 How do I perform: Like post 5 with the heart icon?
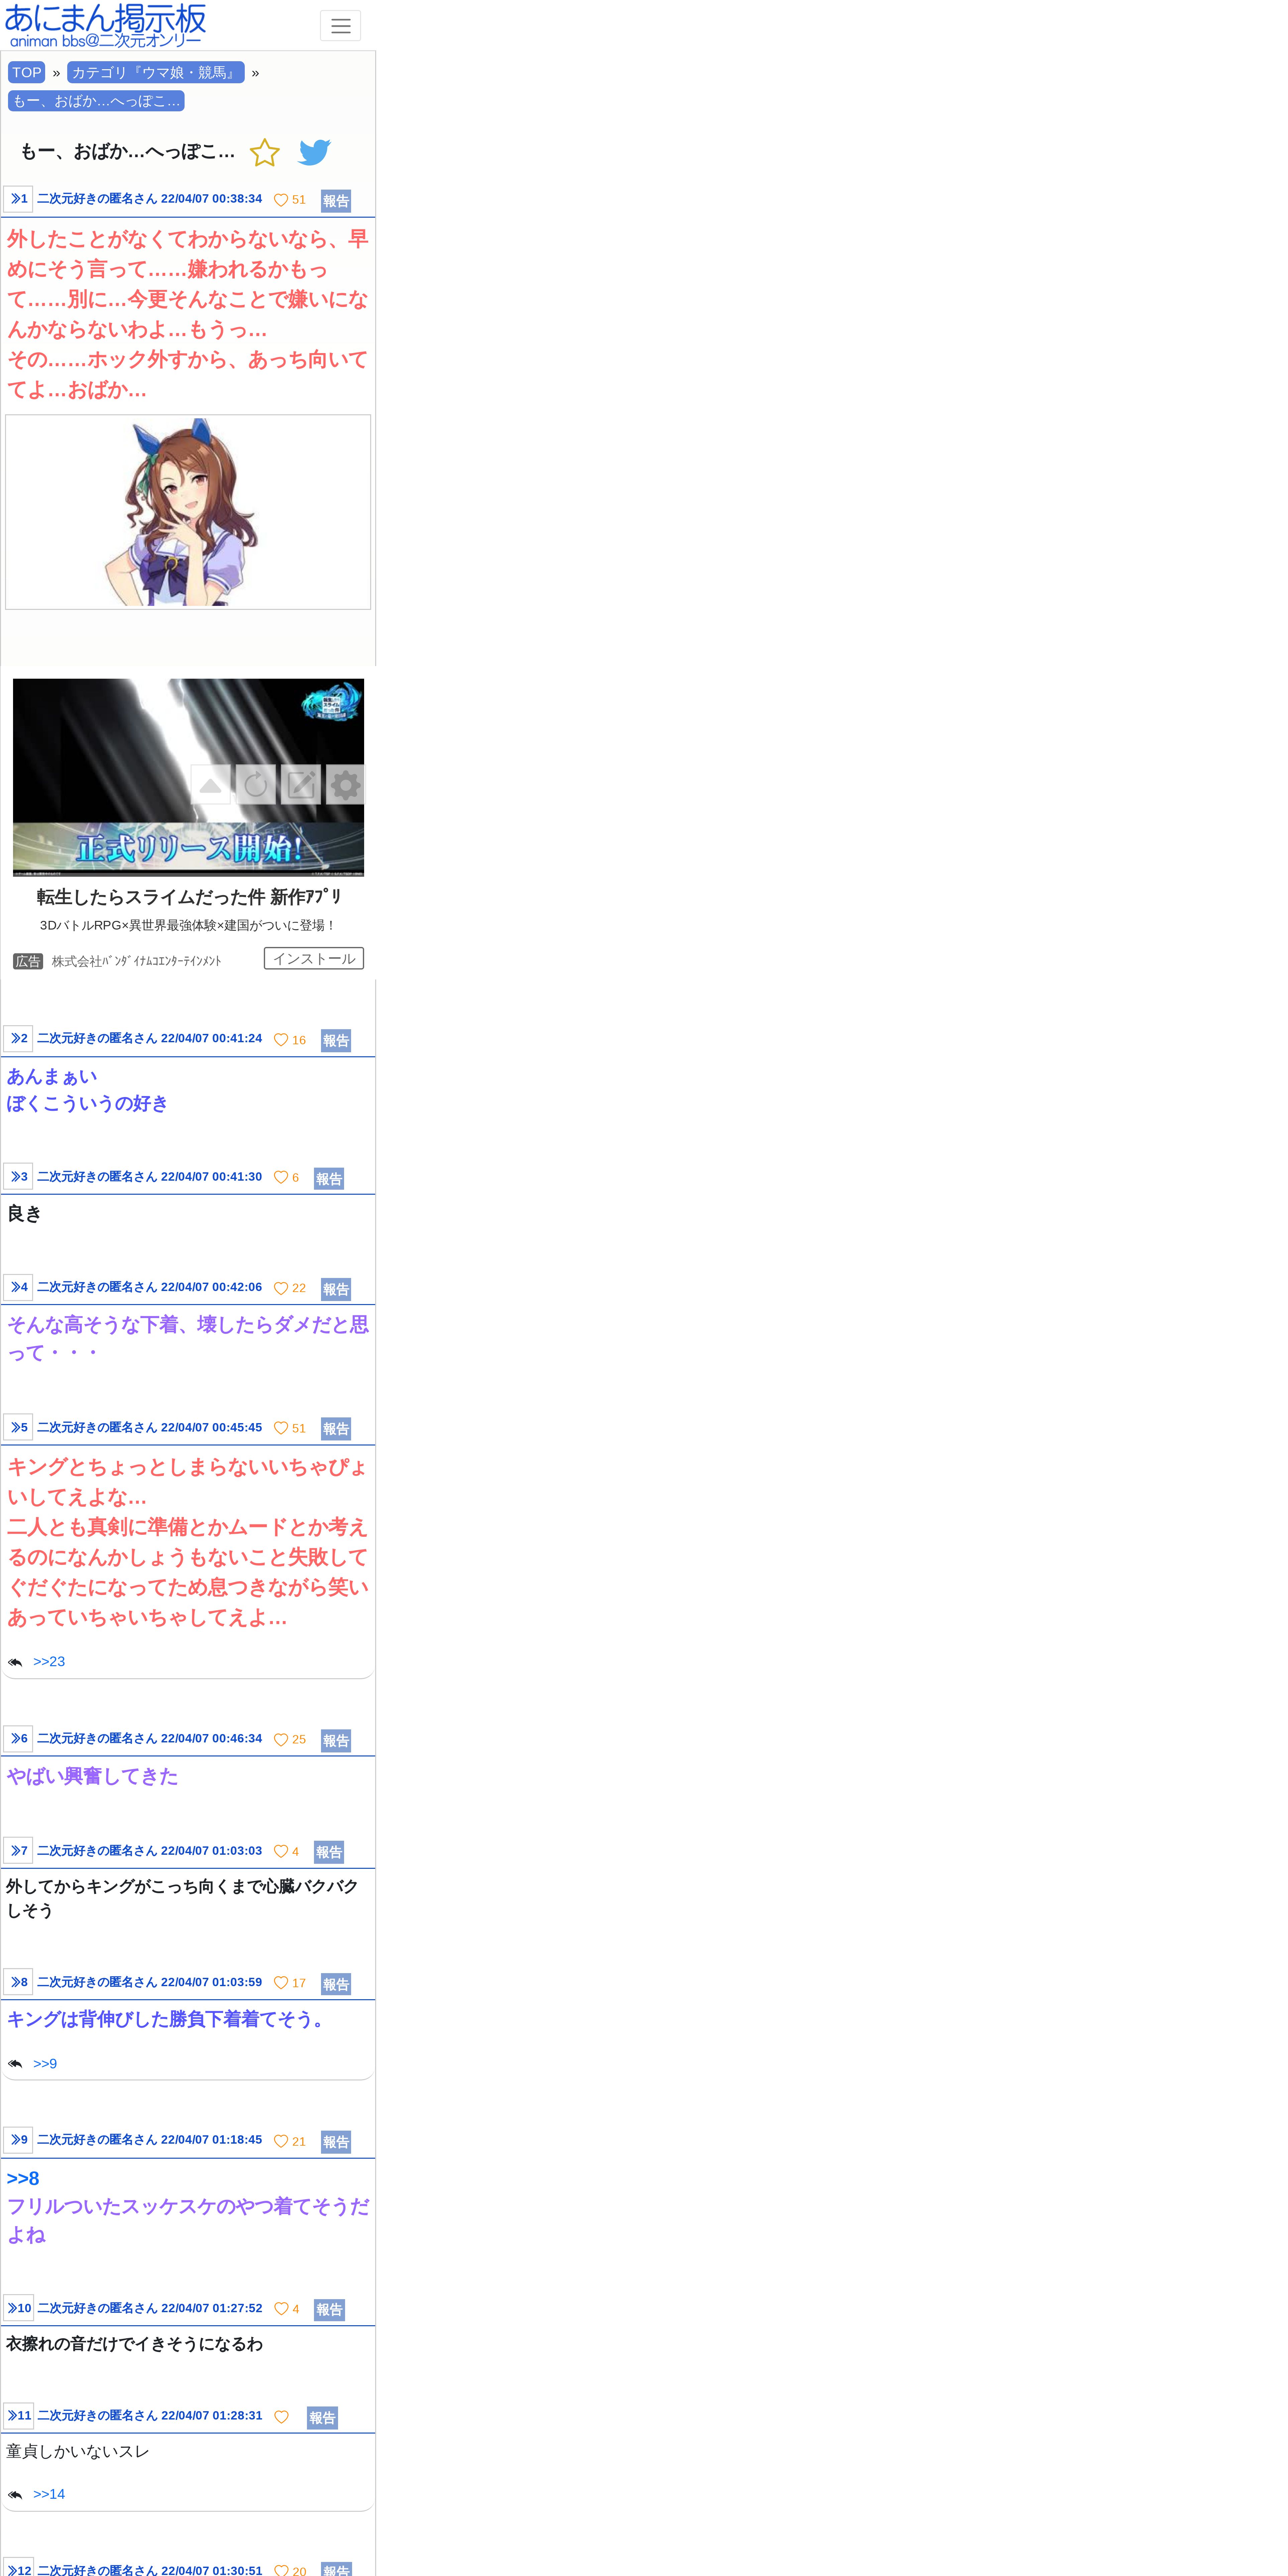coord(281,1428)
